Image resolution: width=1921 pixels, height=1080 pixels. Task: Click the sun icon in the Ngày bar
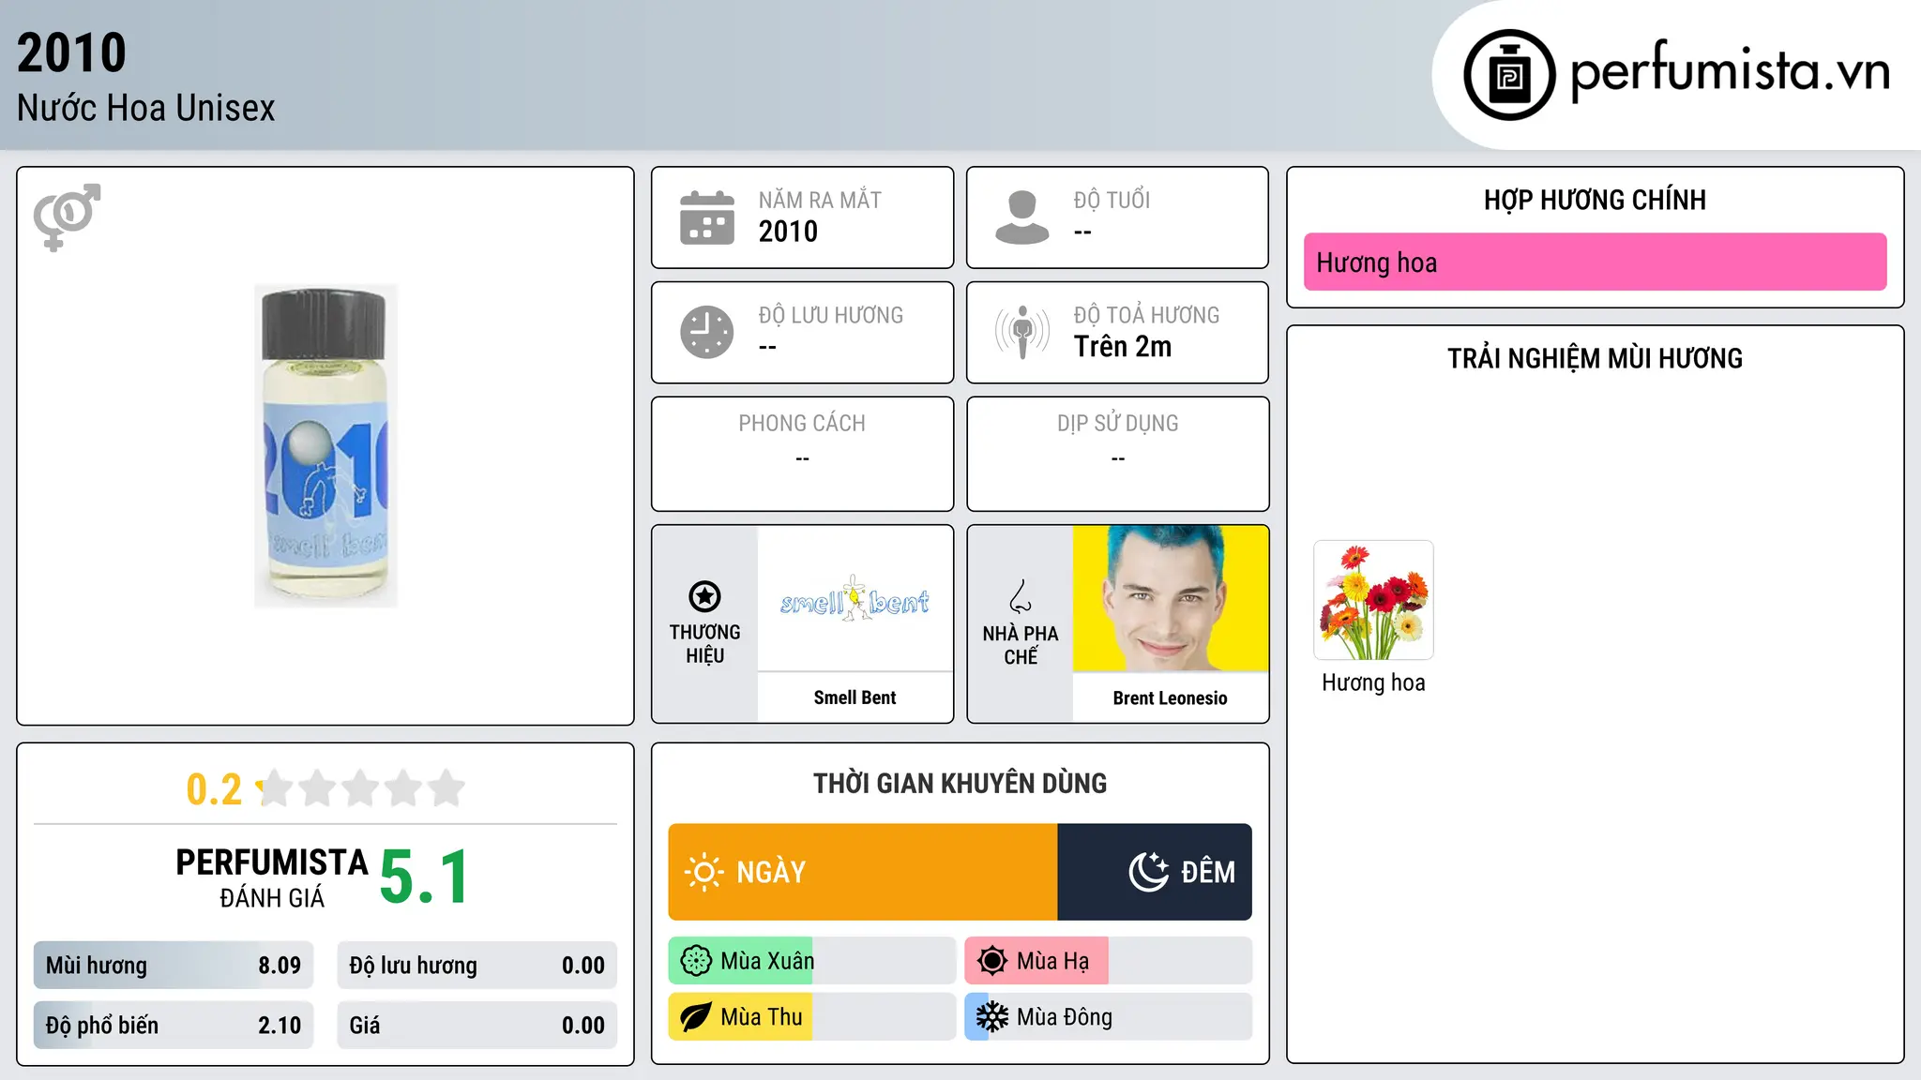(x=703, y=872)
